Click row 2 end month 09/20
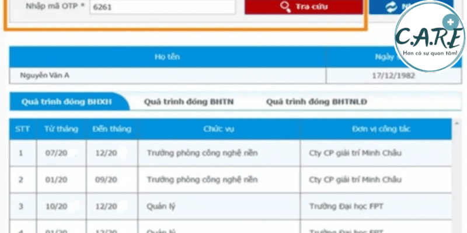The image size is (467, 233). (x=106, y=179)
